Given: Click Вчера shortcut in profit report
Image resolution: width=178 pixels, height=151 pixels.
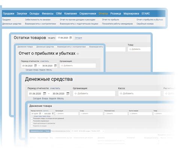Looking at the screenshot, I should point(36,70).
